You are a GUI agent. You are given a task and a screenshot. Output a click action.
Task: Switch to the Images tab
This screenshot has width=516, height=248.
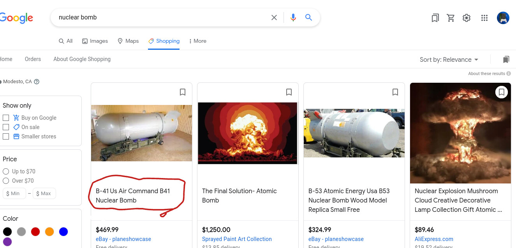pos(95,41)
